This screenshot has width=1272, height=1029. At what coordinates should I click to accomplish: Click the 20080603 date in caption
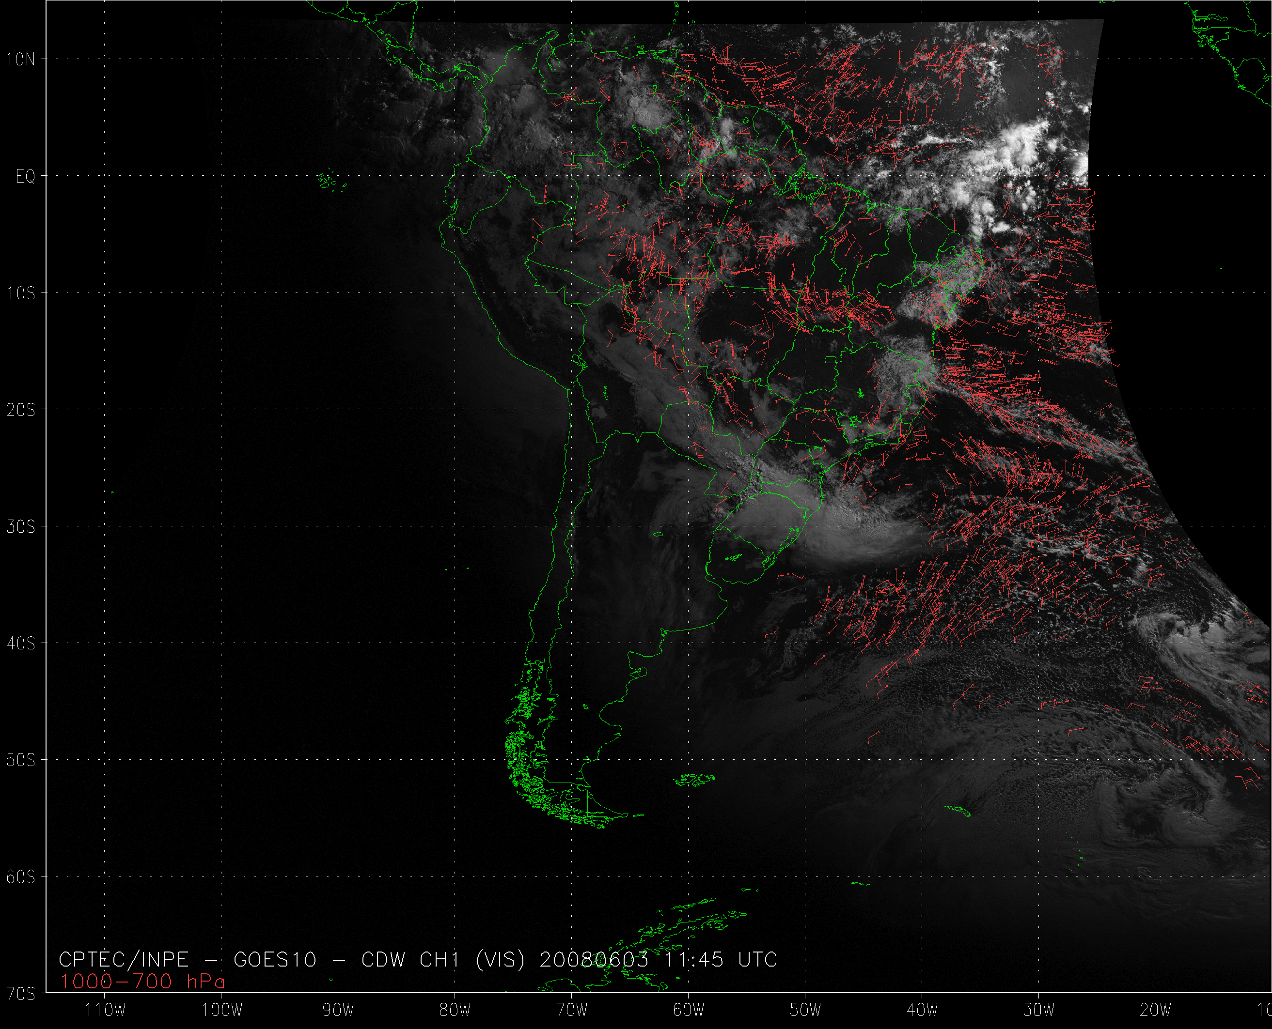594,960
